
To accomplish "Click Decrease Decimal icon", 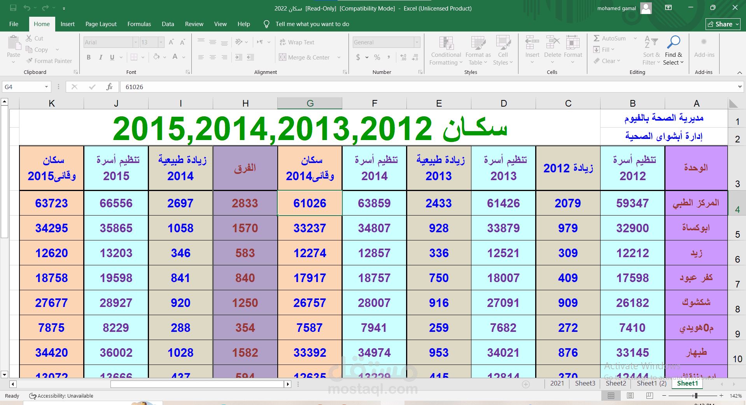I will pyautogui.click(x=415, y=57).
